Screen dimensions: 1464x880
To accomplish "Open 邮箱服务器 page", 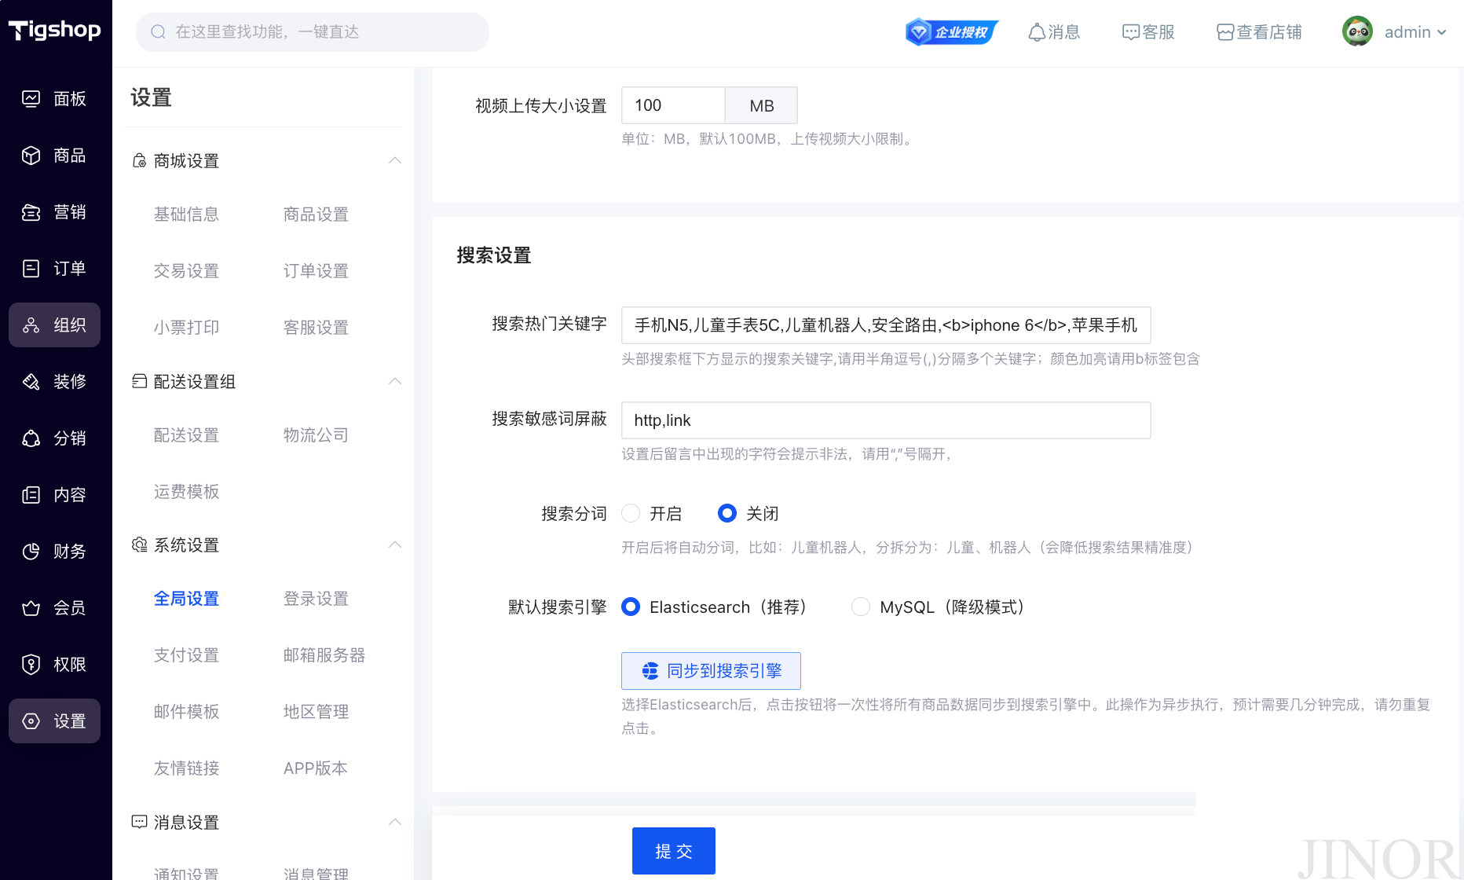I will tap(324, 654).
